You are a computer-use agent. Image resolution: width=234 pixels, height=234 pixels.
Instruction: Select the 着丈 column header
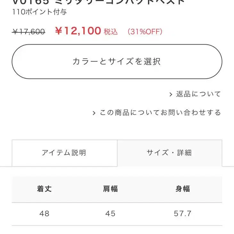pos(44,189)
